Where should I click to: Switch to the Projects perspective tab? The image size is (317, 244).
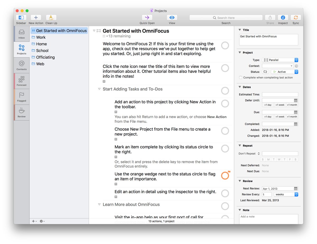point(22,50)
